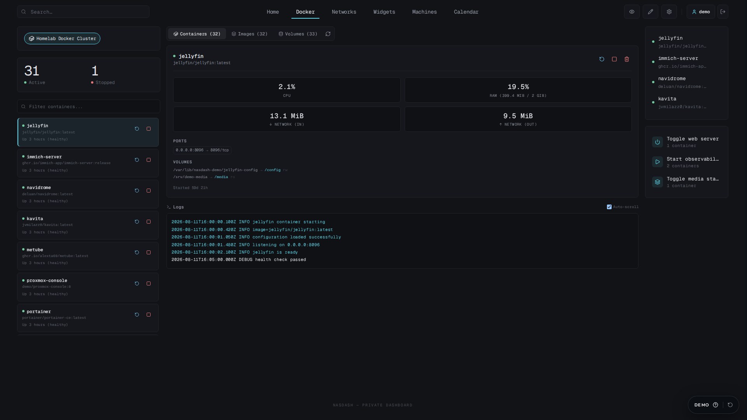Open the Calendar tab
This screenshot has width=747, height=420.
[x=466, y=12]
